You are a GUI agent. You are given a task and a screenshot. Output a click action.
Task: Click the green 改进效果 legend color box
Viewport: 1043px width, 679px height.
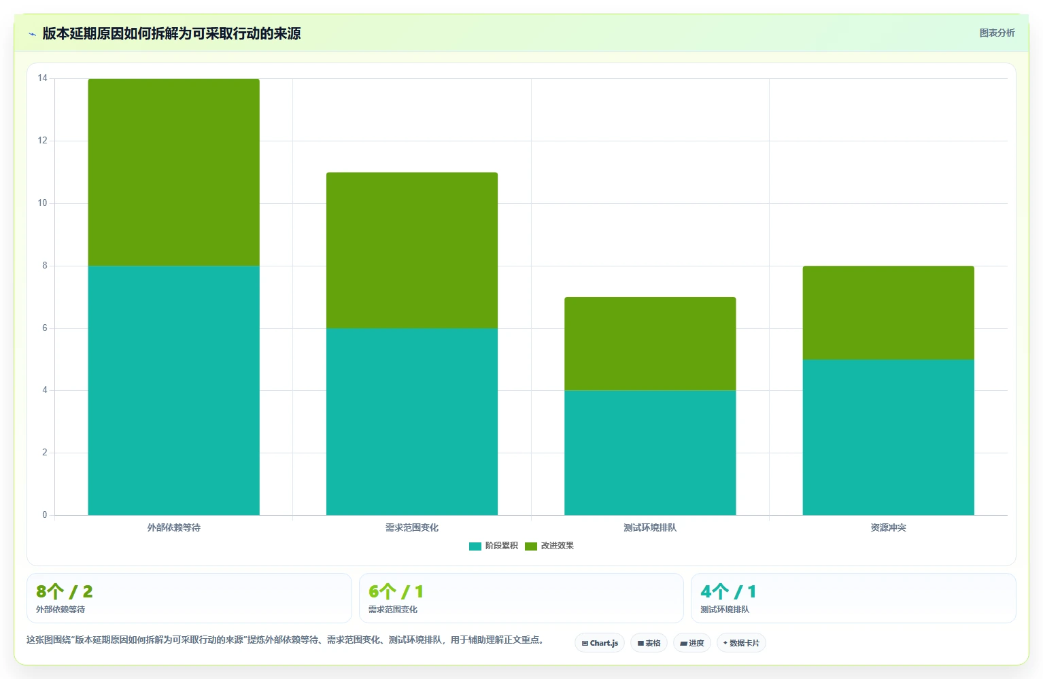click(x=531, y=546)
